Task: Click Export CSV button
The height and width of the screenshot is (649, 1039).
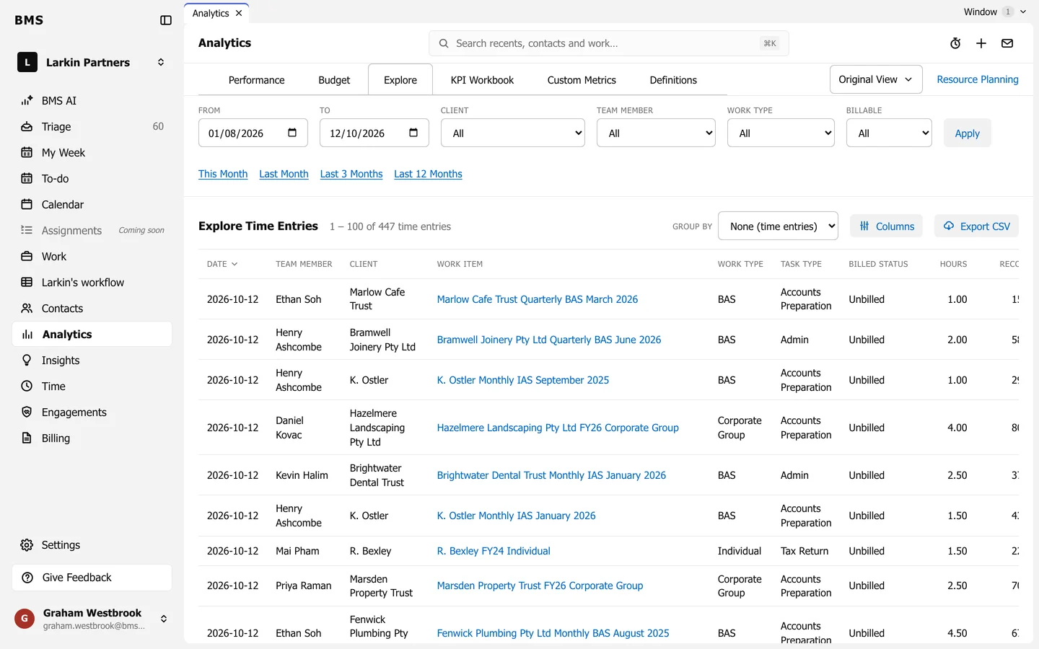Action: click(976, 226)
